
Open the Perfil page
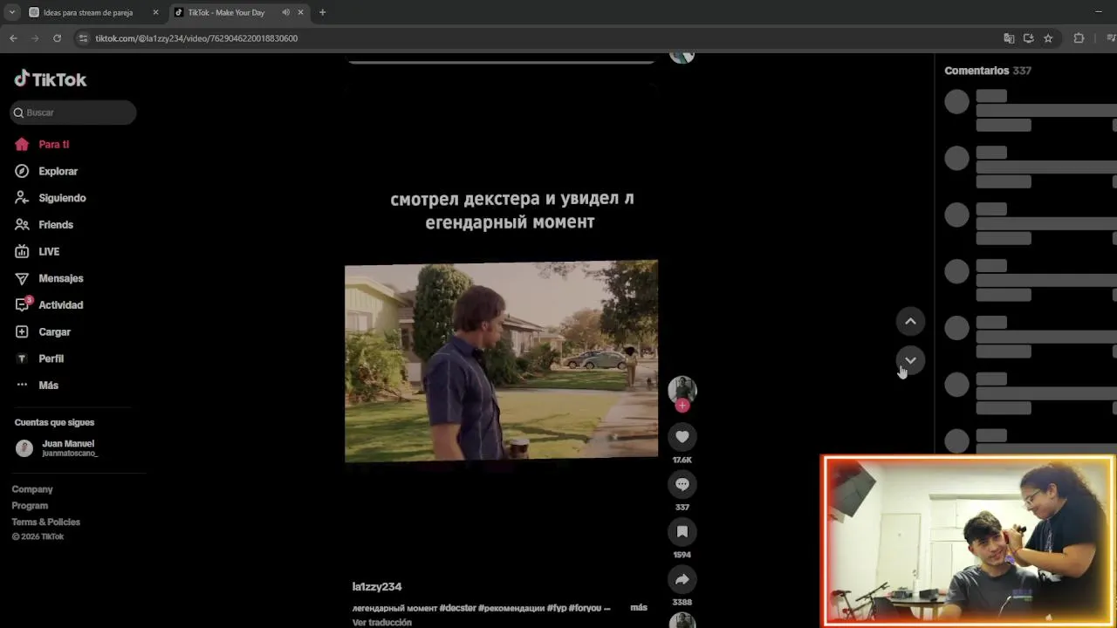point(39,358)
